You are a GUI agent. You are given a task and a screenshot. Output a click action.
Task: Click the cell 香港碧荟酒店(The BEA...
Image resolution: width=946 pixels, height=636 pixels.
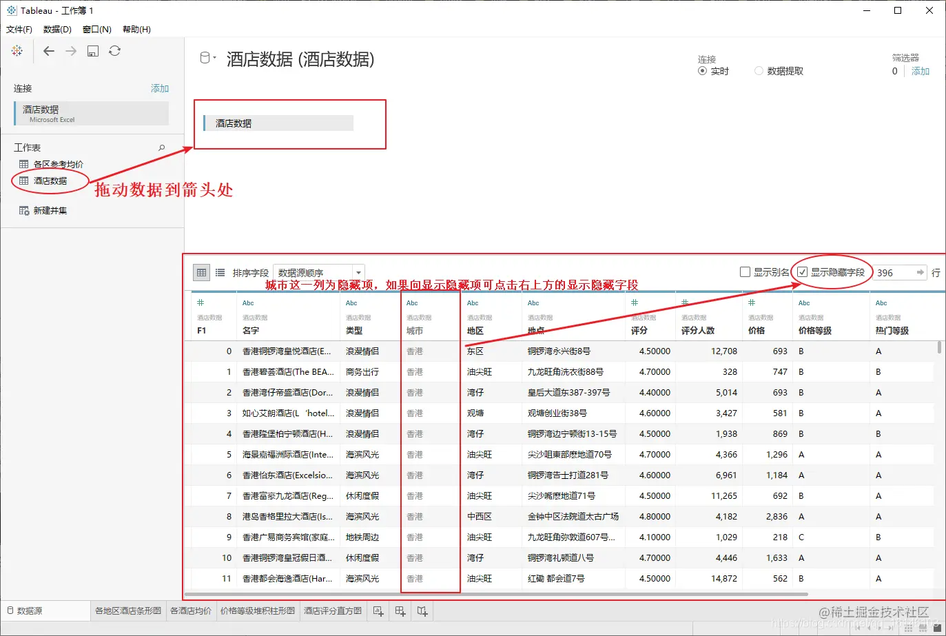click(x=288, y=372)
